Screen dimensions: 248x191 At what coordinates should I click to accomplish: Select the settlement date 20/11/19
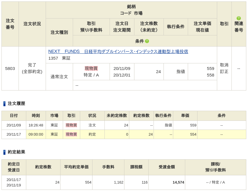pos(14,185)
